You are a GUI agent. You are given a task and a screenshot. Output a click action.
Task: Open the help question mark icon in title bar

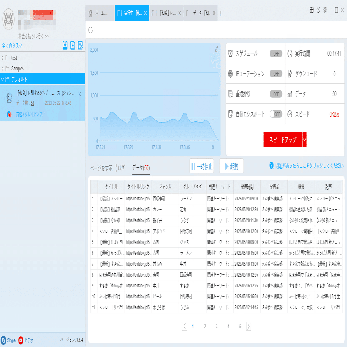318,10
